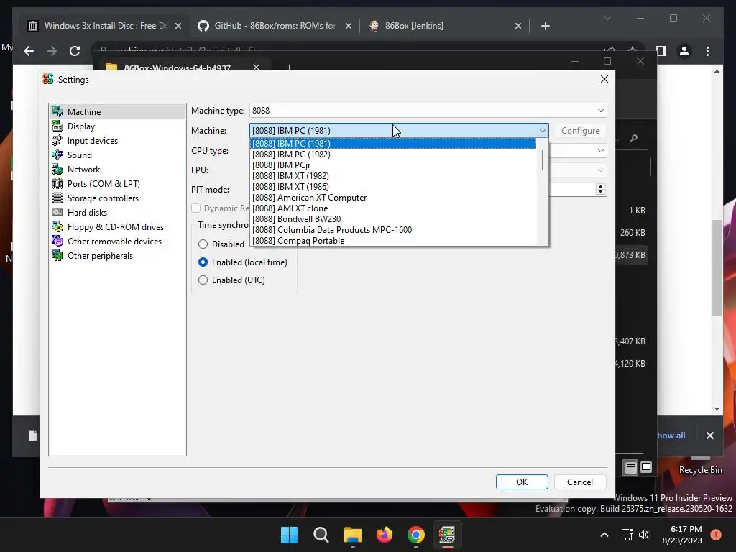Launch Firefox from the taskbar
Screen dimensions: 736x552
(385, 535)
